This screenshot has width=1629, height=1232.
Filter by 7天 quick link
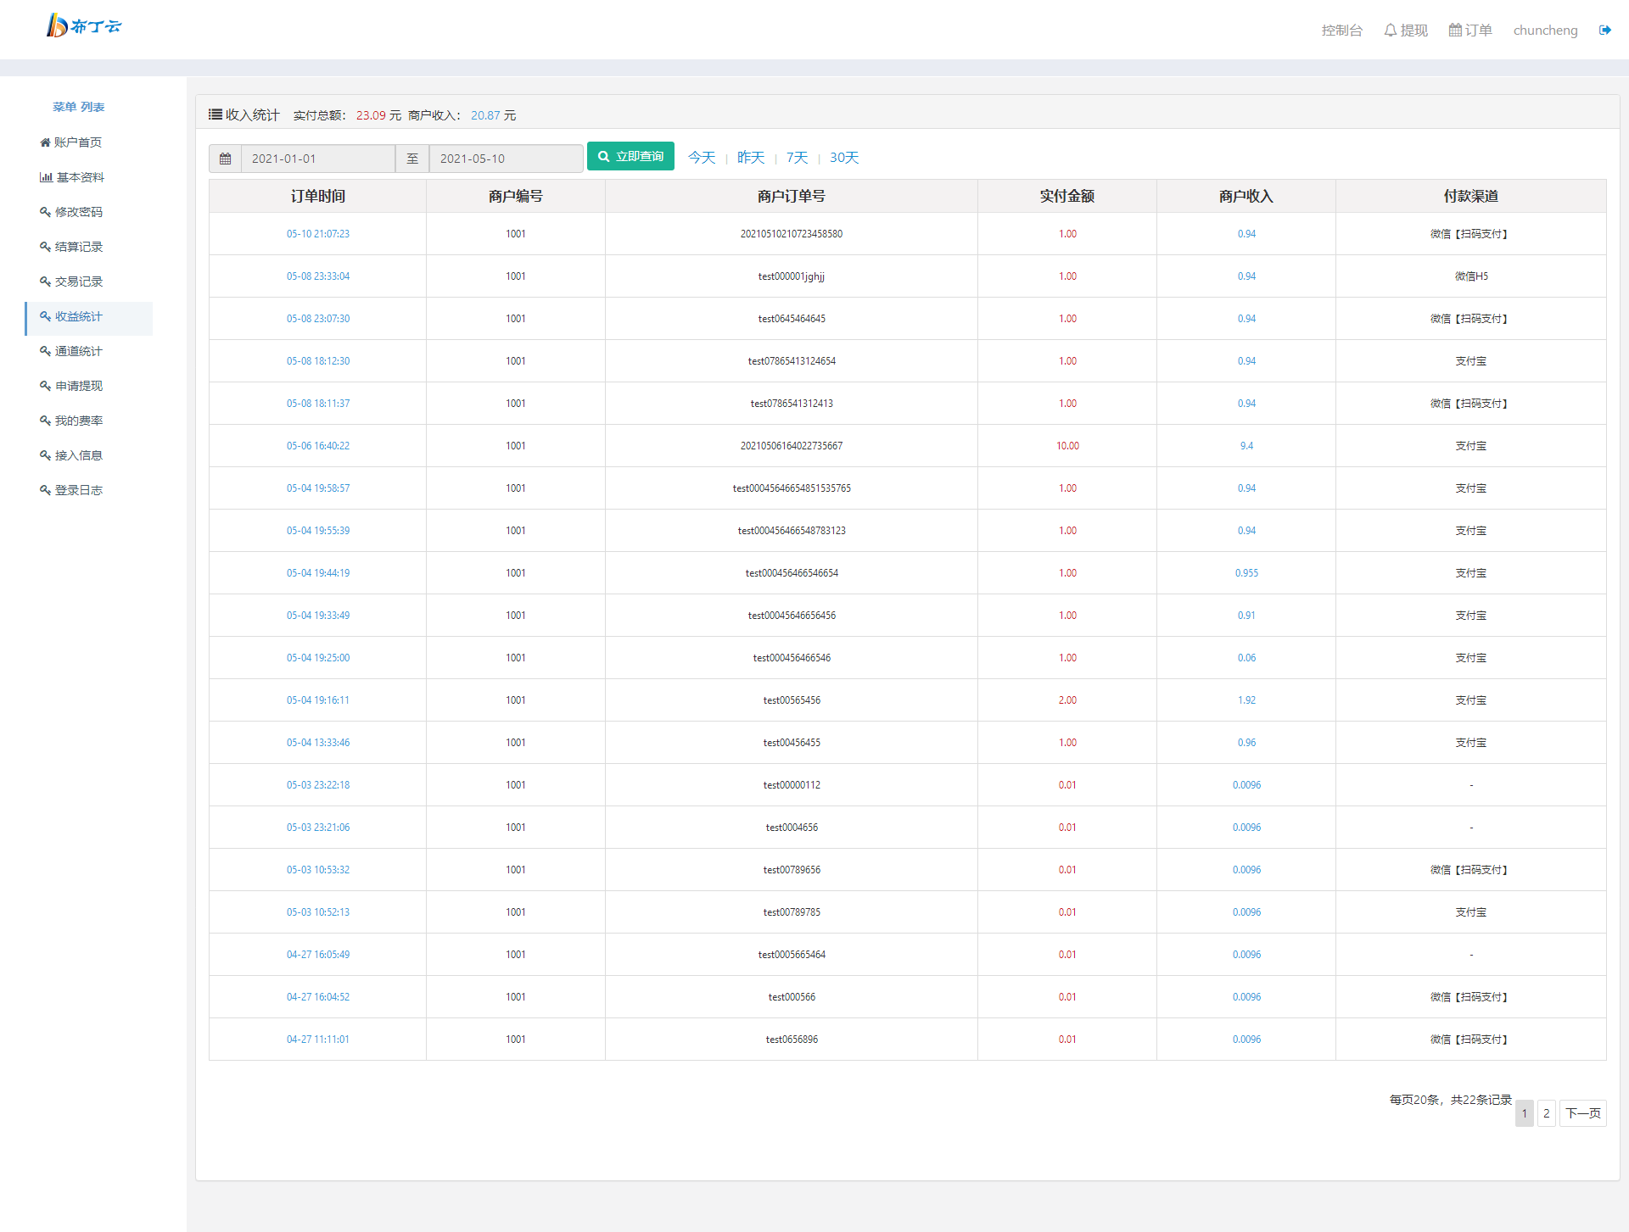(x=797, y=158)
